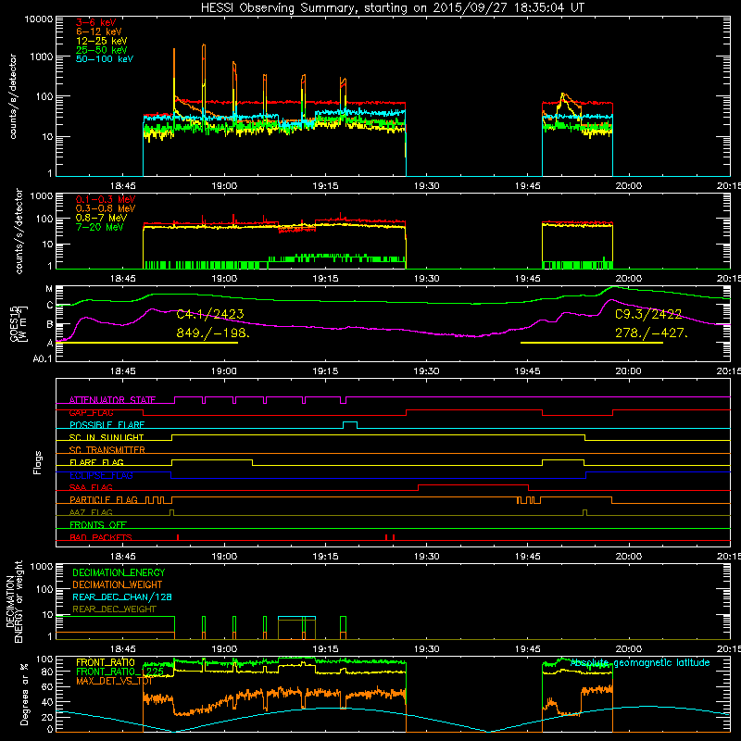Select the REAR_DEC_WEIGHT legend label

[114, 609]
